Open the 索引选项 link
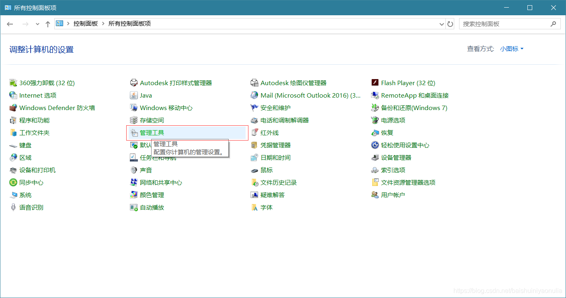This screenshot has width=566, height=298. pos(393,170)
